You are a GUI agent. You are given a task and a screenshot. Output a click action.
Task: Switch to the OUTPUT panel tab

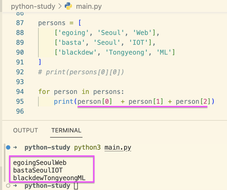pos(26,130)
